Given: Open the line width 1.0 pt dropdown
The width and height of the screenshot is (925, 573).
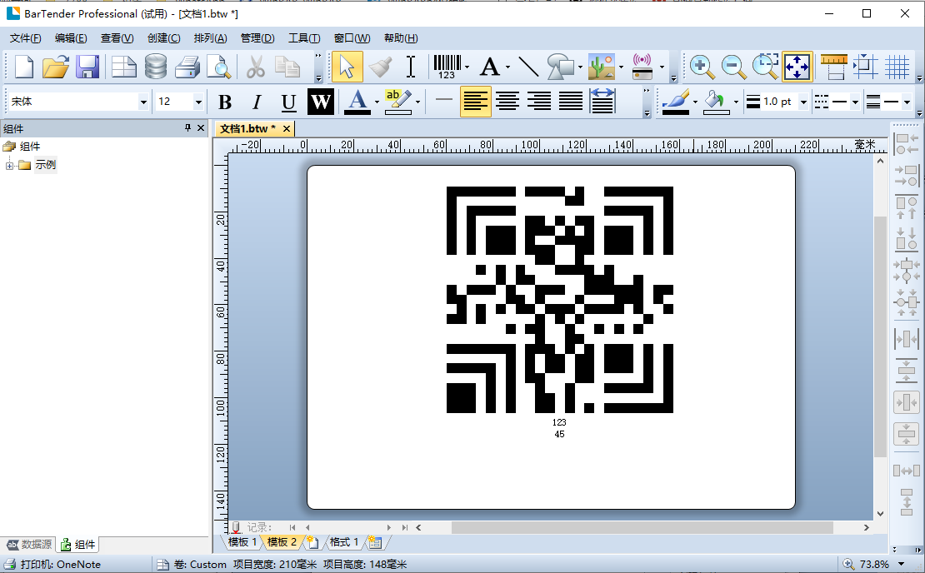Looking at the screenshot, I should coord(802,102).
